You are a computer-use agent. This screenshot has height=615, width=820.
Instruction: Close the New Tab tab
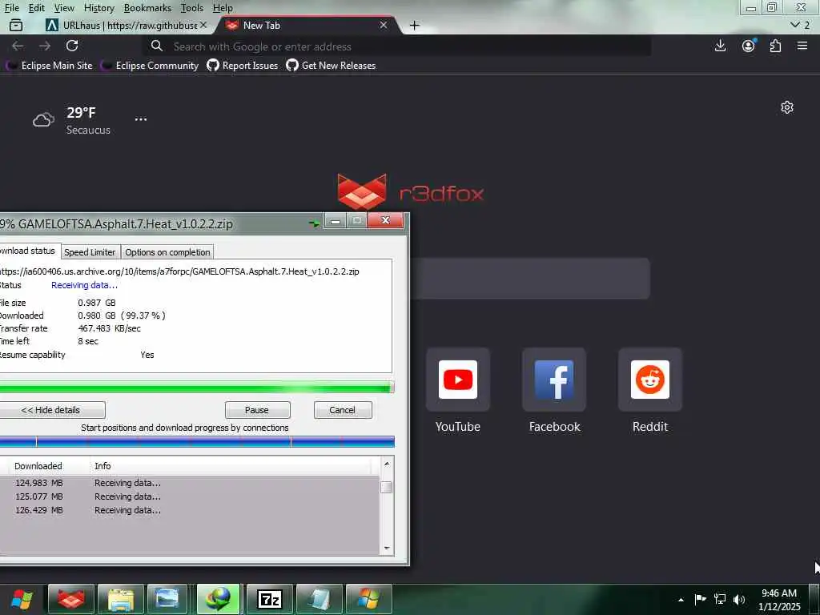tap(384, 25)
